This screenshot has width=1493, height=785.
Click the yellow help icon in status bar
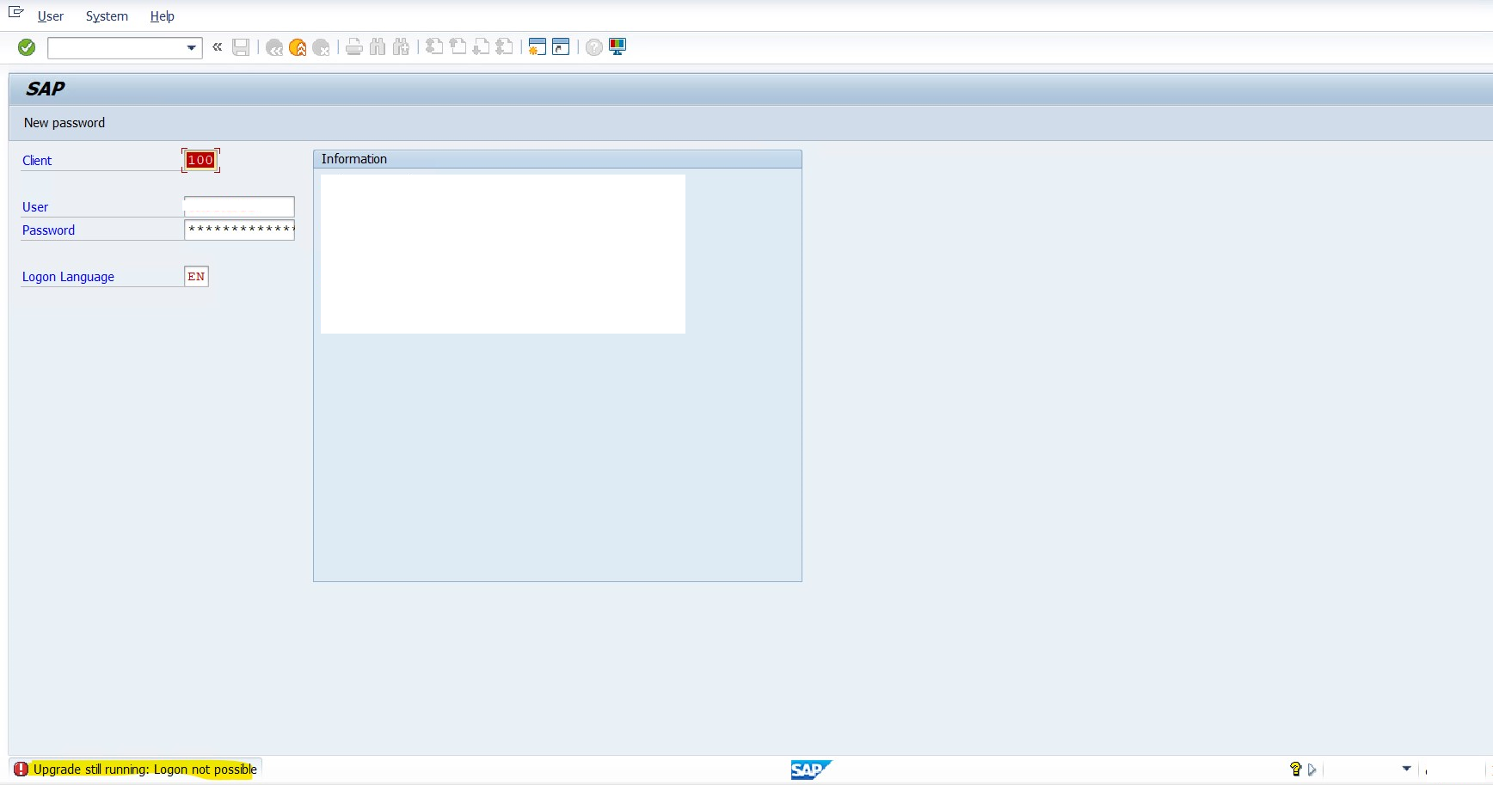click(1295, 770)
